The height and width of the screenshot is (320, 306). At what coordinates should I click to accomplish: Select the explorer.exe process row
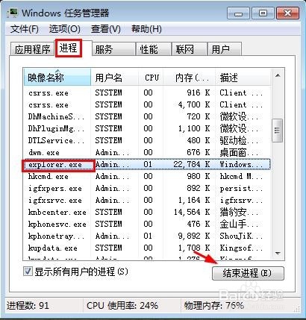coord(147,165)
